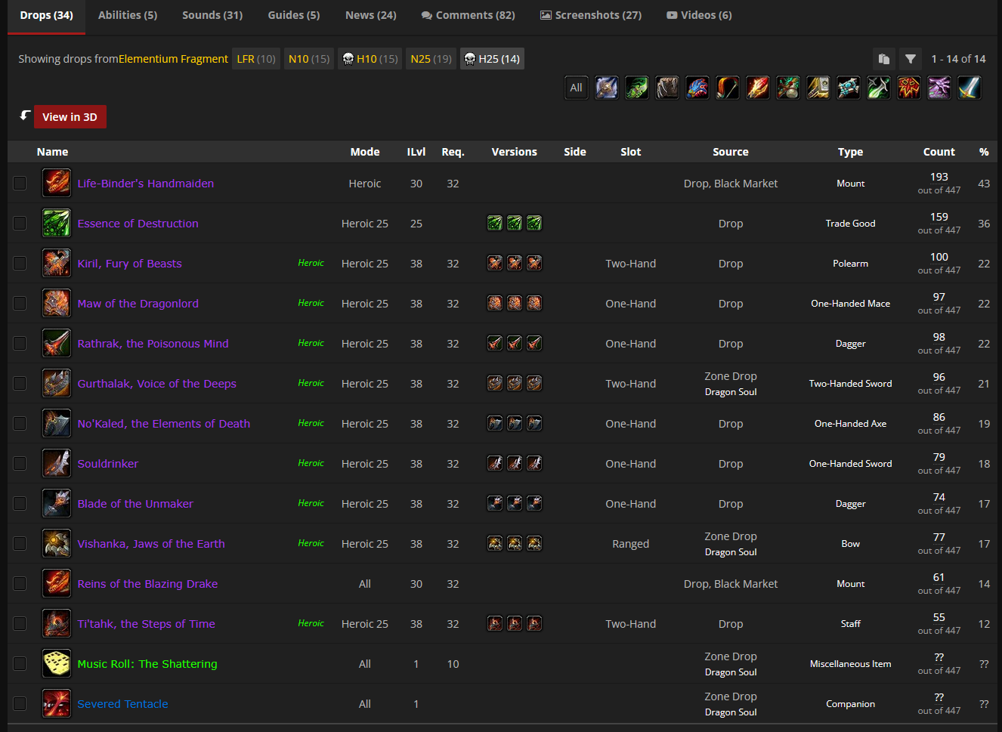Click the Souldrinker item icon
The image size is (1002, 732).
click(x=57, y=463)
